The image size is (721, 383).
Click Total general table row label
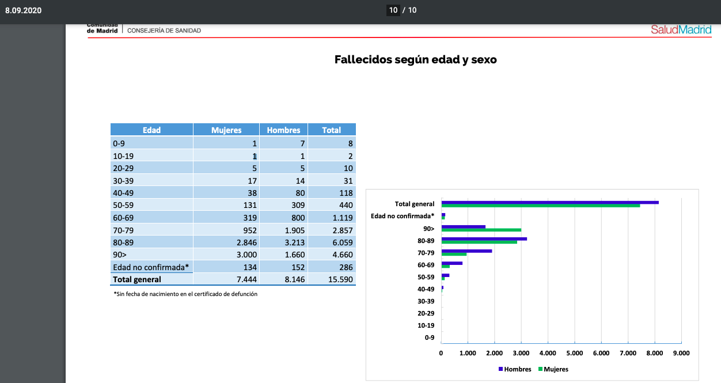point(137,279)
